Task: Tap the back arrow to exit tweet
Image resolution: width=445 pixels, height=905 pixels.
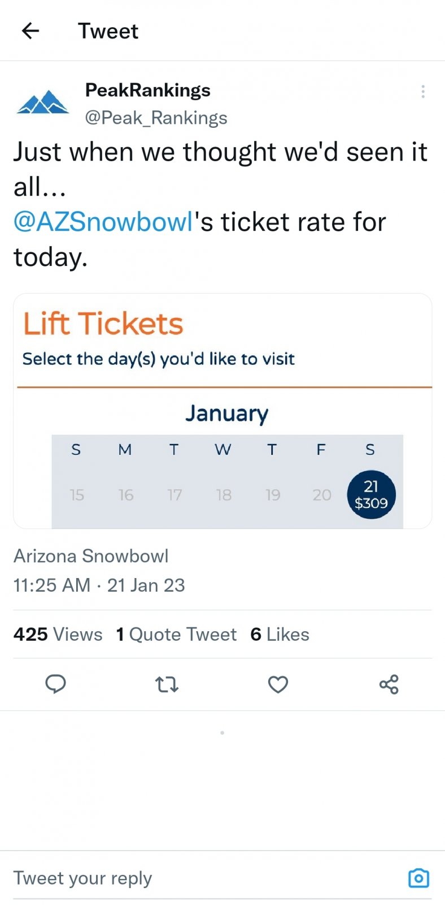Action: tap(29, 31)
